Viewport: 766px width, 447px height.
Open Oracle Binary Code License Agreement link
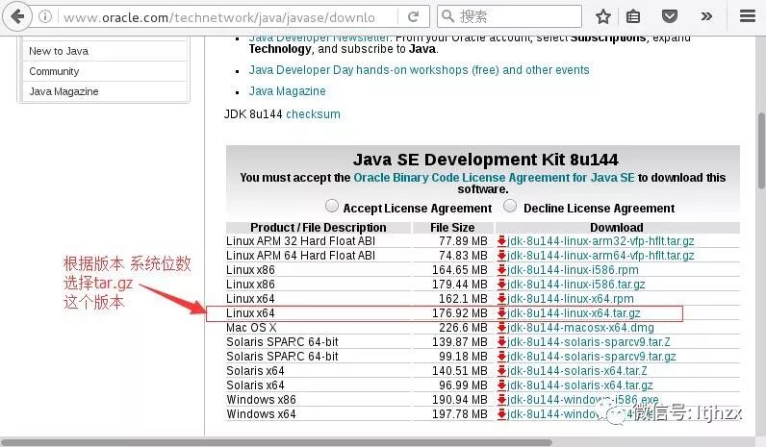[x=494, y=178]
